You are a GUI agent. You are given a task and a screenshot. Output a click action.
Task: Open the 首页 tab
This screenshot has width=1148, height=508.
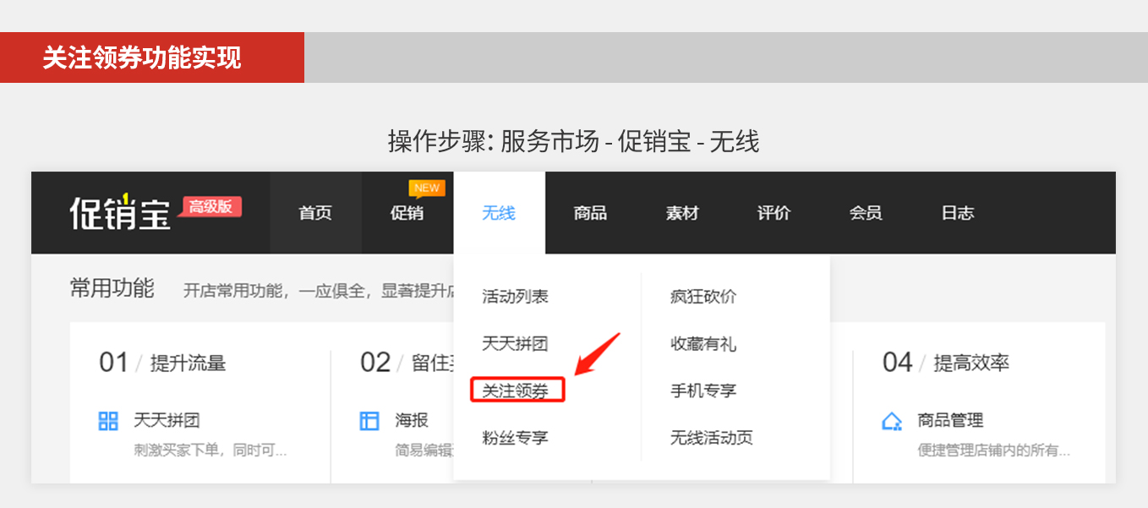(315, 213)
